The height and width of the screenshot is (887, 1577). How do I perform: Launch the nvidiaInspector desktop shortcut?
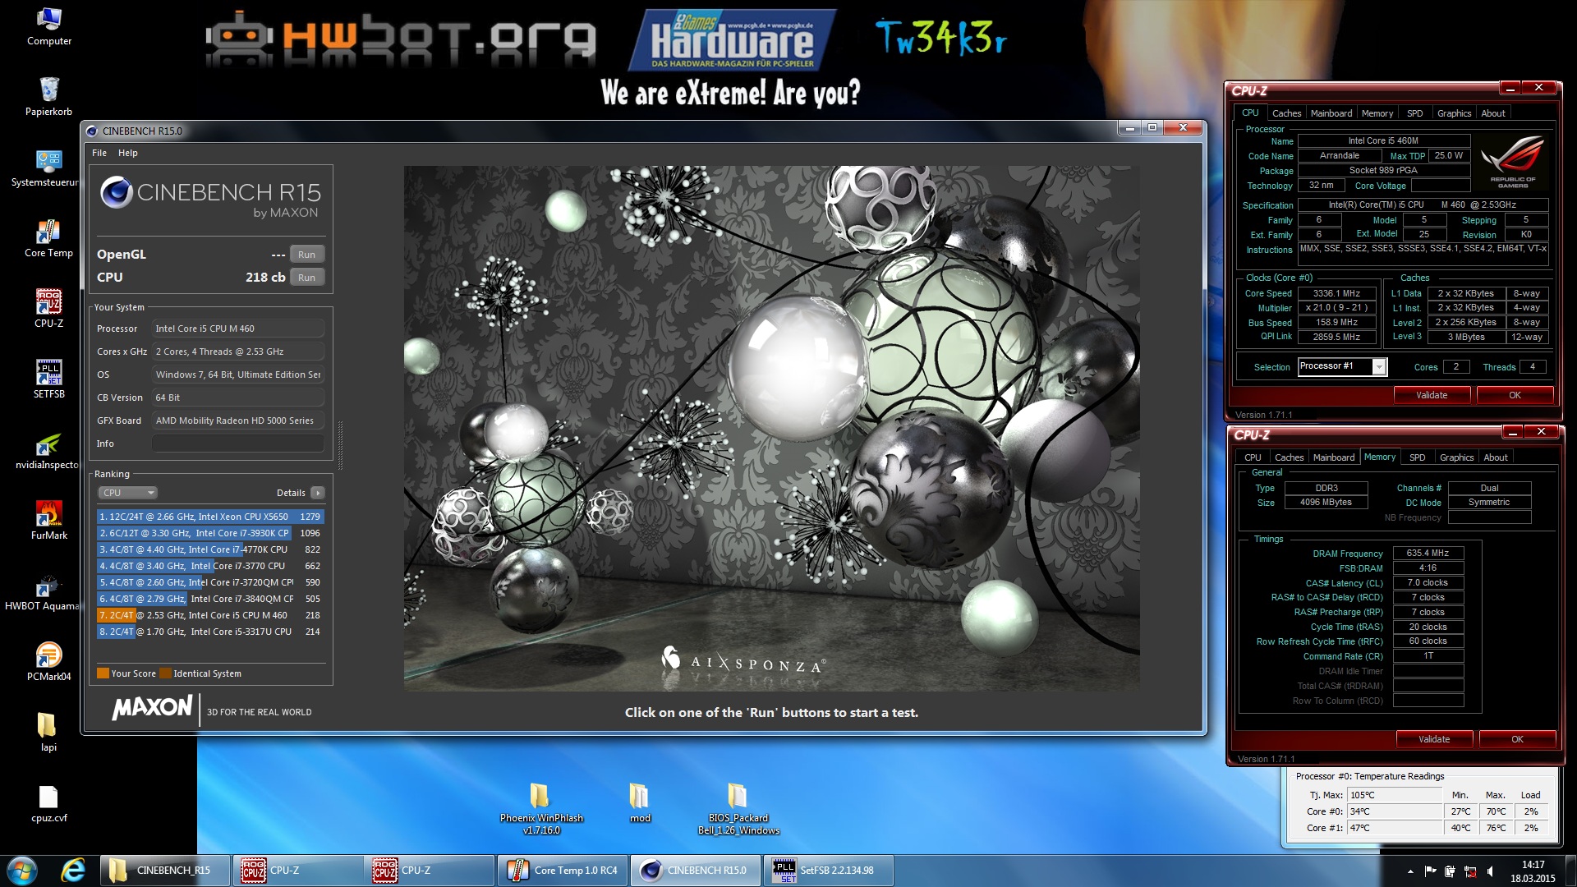tap(47, 450)
